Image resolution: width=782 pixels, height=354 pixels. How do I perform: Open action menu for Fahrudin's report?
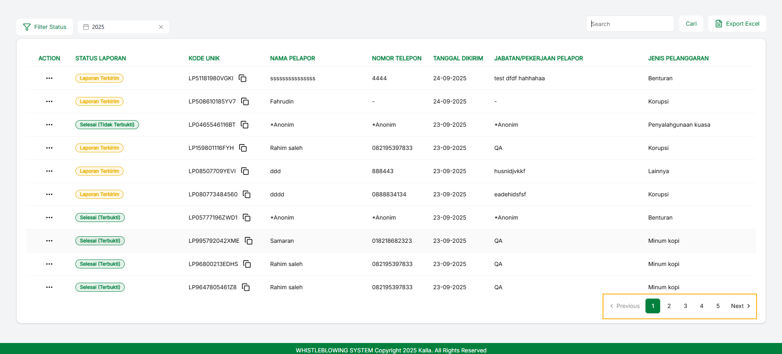click(x=49, y=101)
